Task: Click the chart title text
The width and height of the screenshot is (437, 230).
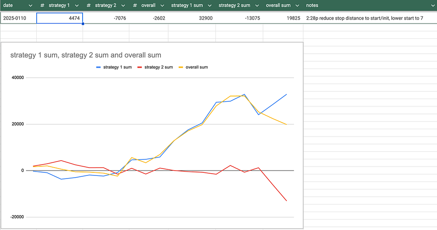Action: coord(86,55)
